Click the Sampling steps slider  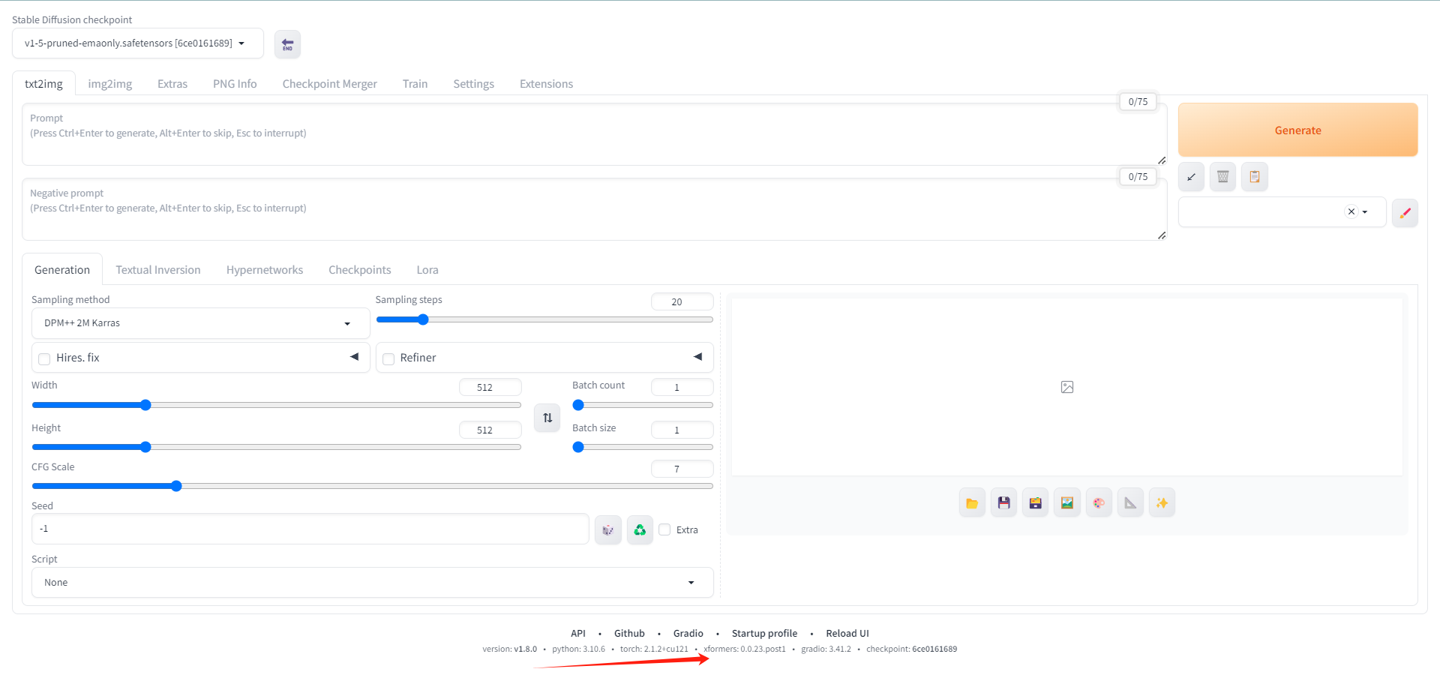point(544,319)
